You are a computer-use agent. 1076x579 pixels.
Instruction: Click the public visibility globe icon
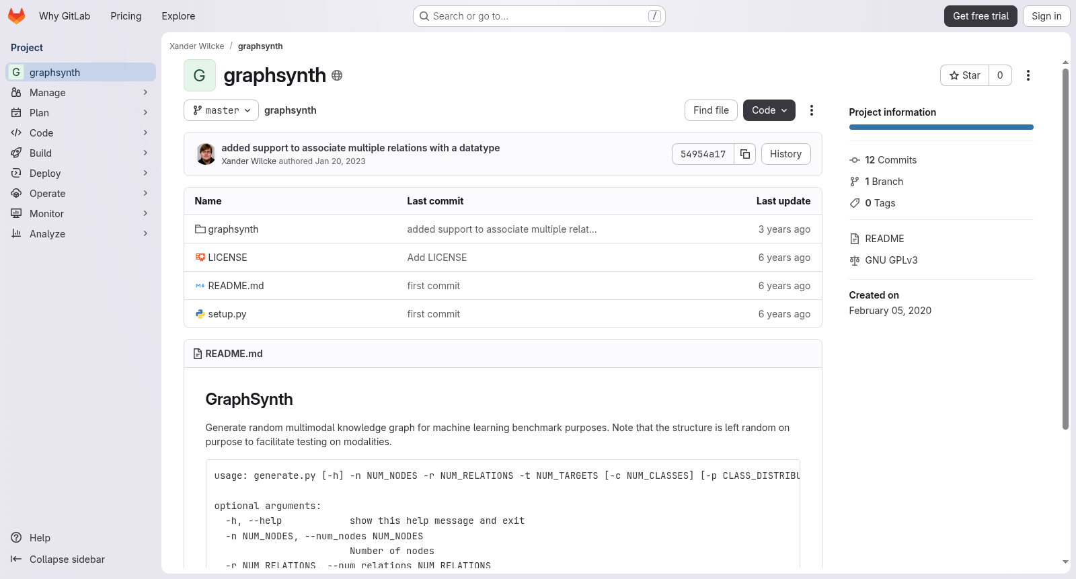[337, 75]
